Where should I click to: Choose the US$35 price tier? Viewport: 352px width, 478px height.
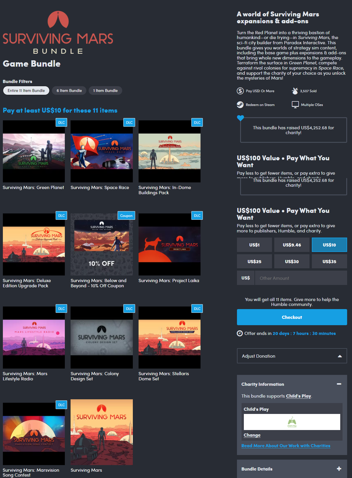pyautogui.click(x=329, y=261)
